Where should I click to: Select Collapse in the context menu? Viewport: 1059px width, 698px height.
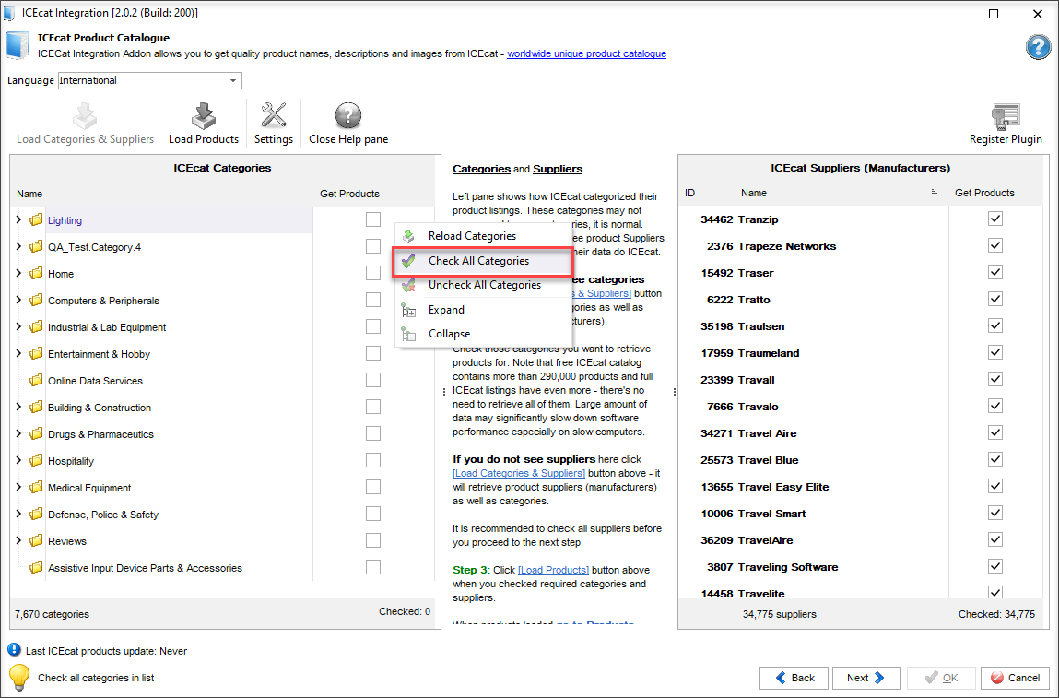coord(483,334)
